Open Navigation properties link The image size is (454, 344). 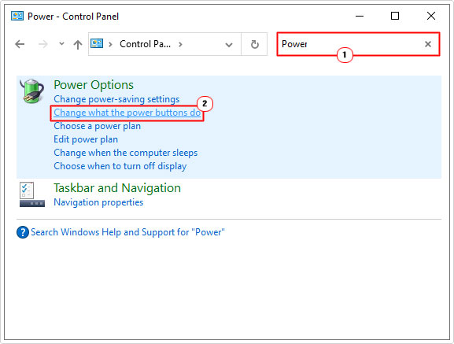click(x=98, y=202)
